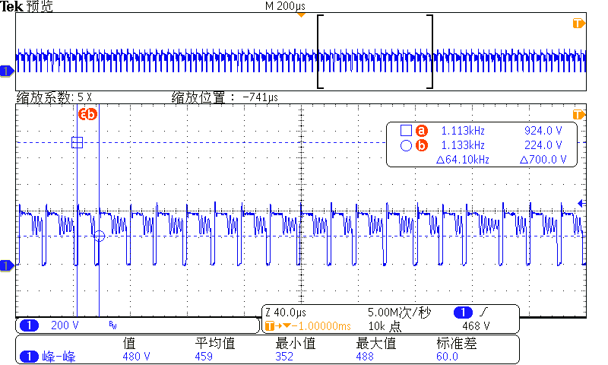Click the 468 V trigger level readout
Image resolution: width=608 pixels, height=365 pixels.
476,325
